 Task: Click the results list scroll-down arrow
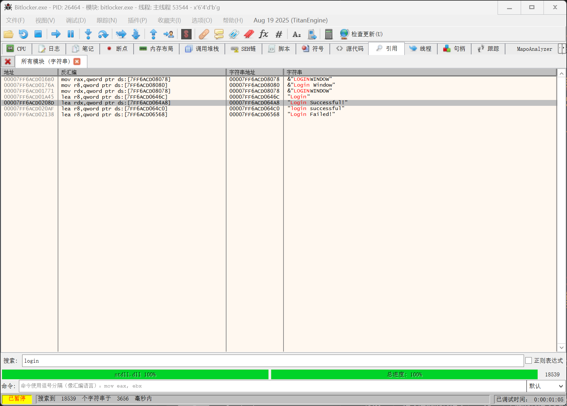point(561,348)
